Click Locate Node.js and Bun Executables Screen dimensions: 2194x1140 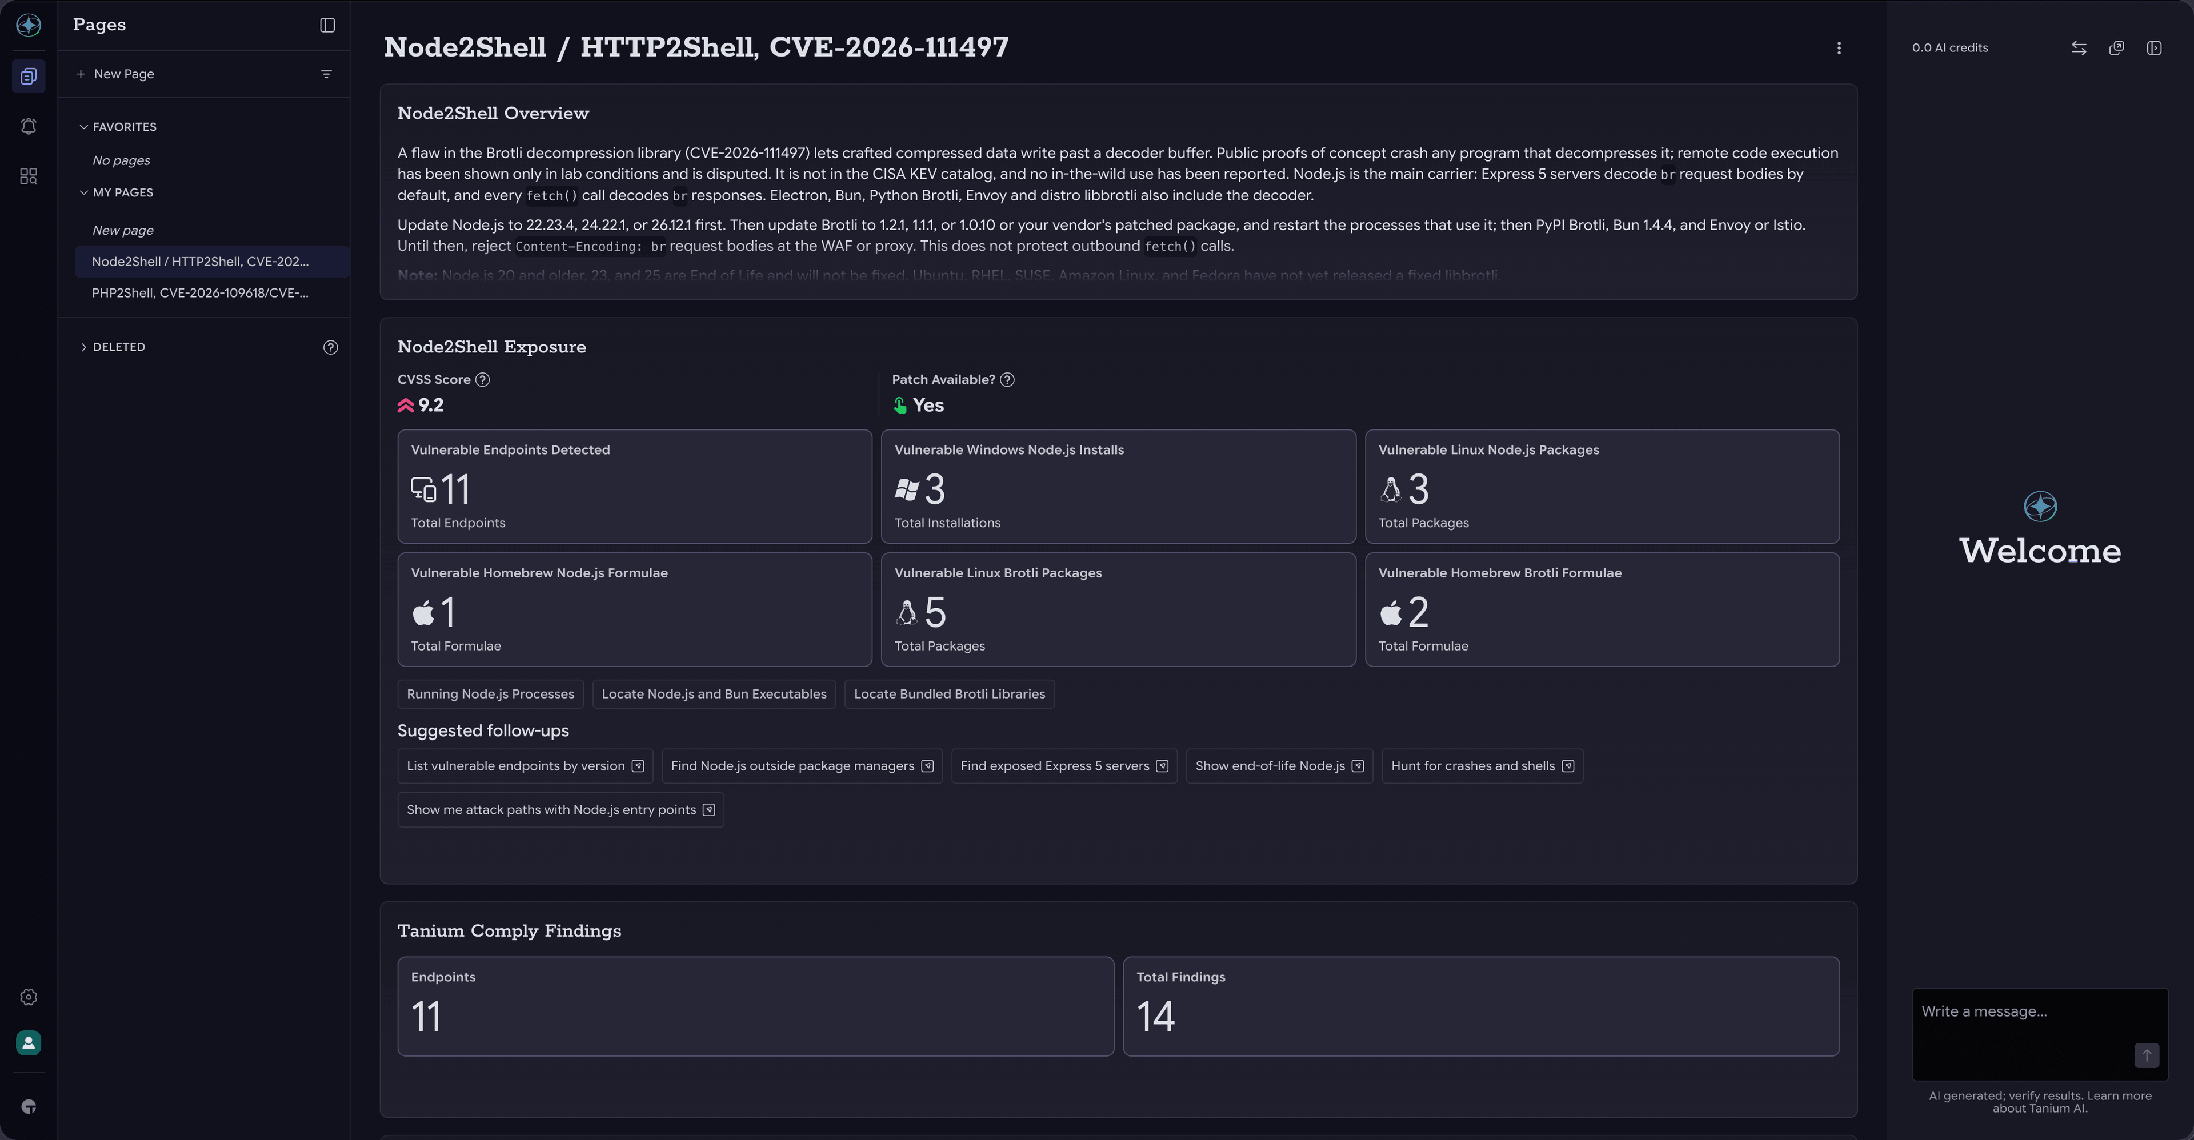click(x=714, y=694)
